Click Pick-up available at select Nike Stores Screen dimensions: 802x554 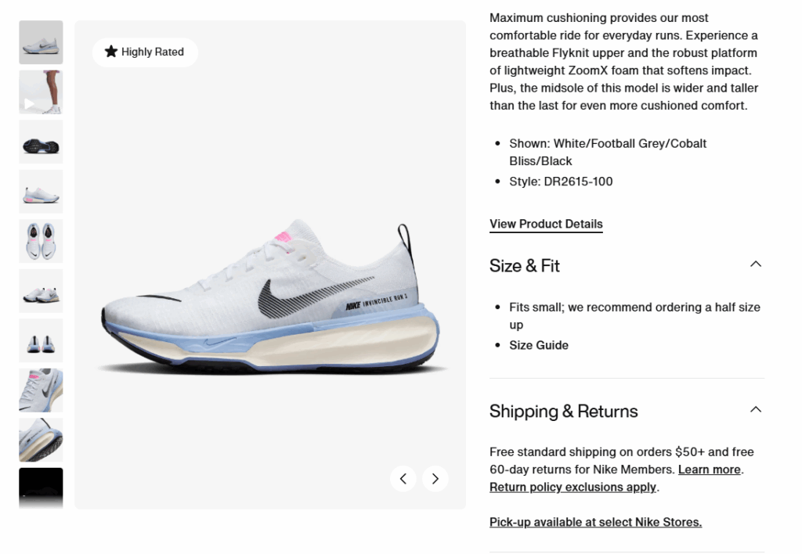[594, 522]
